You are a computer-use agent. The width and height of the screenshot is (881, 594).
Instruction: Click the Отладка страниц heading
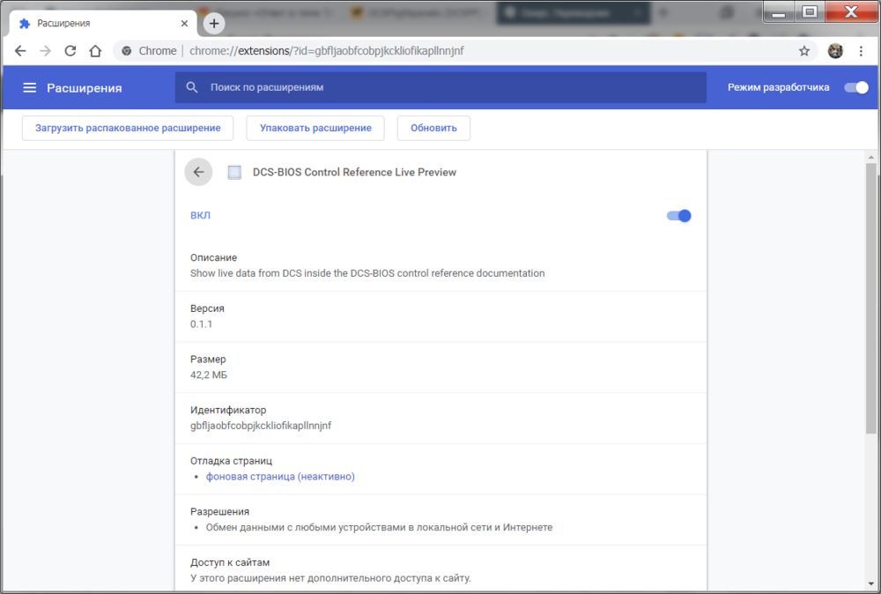(x=231, y=461)
